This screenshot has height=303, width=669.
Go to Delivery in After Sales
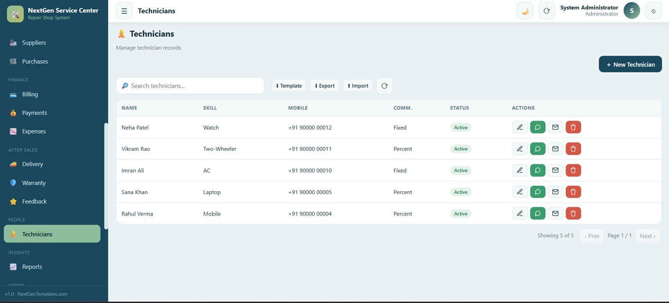pyautogui.click(x=52, y=164)
